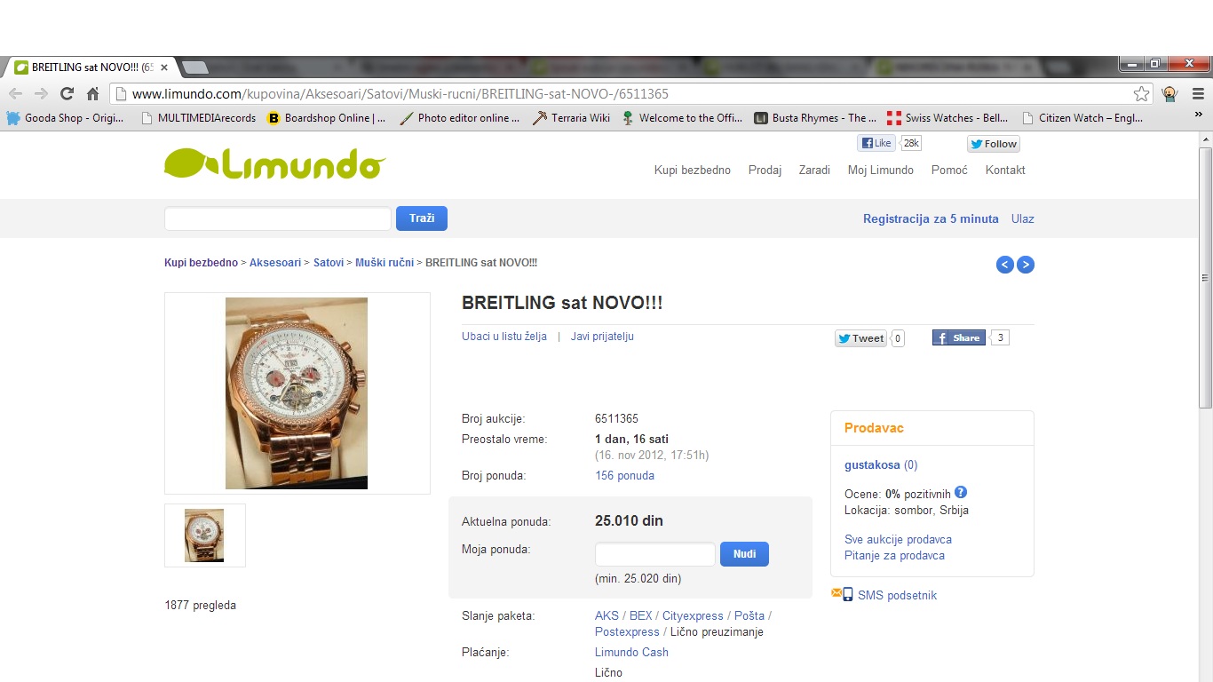The width and height of the screenshot is (1213, 682).
Task: Go to the previous auction arrow
Action: (x=1005, y=265)
